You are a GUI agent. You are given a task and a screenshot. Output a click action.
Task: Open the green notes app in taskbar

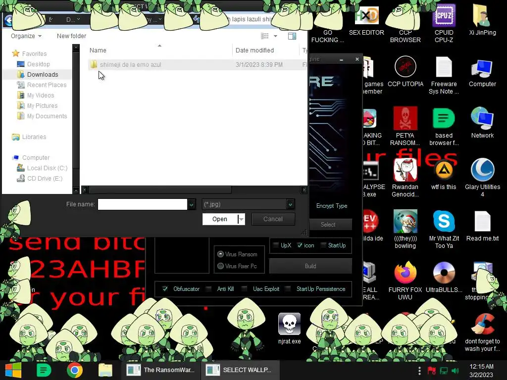(44, 370)
